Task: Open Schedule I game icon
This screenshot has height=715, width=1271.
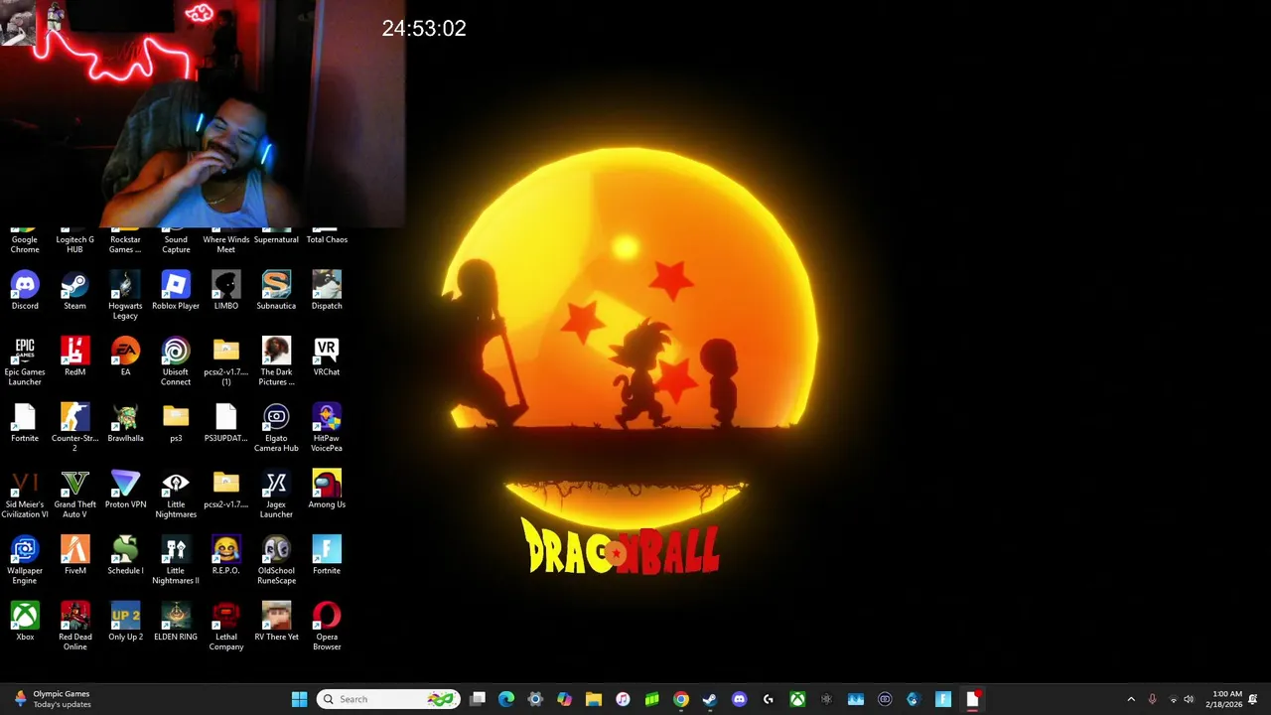Action: [125, 556]
